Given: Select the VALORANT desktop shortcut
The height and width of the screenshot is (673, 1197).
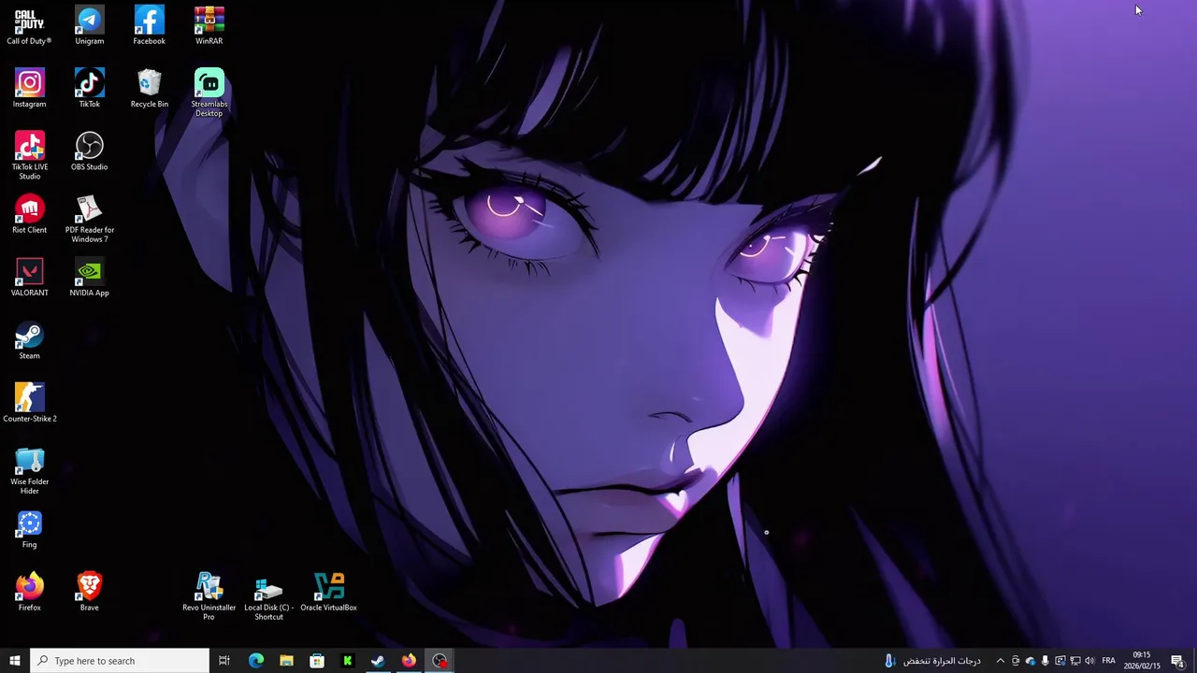Looking at the screenshot, I should click(x=29, y=278).
